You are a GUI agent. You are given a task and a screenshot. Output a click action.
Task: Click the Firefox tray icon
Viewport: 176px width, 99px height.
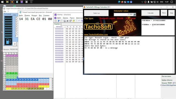[122, 2]
